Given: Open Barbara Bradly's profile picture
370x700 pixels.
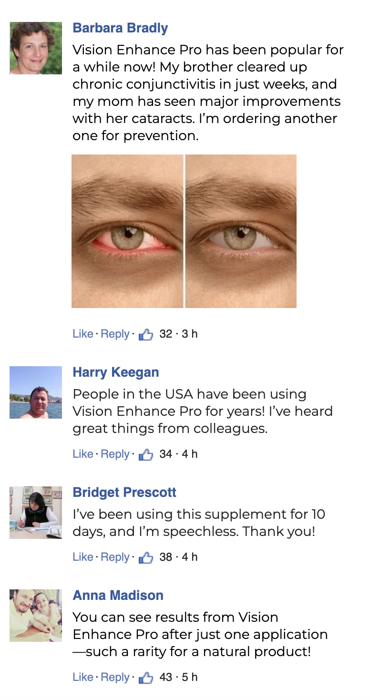Looking at the screenshot, I should (x=36, y=48).
